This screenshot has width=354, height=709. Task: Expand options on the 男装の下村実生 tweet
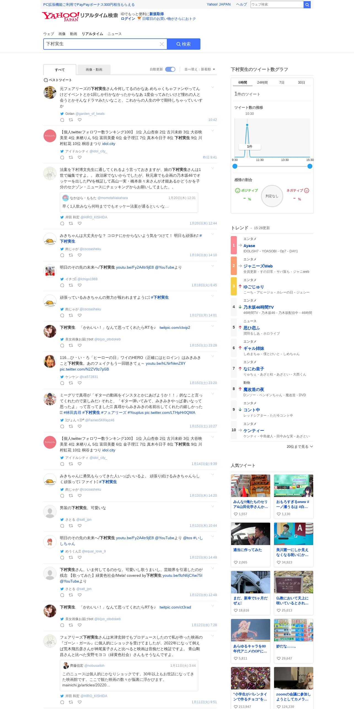point(213,506)
